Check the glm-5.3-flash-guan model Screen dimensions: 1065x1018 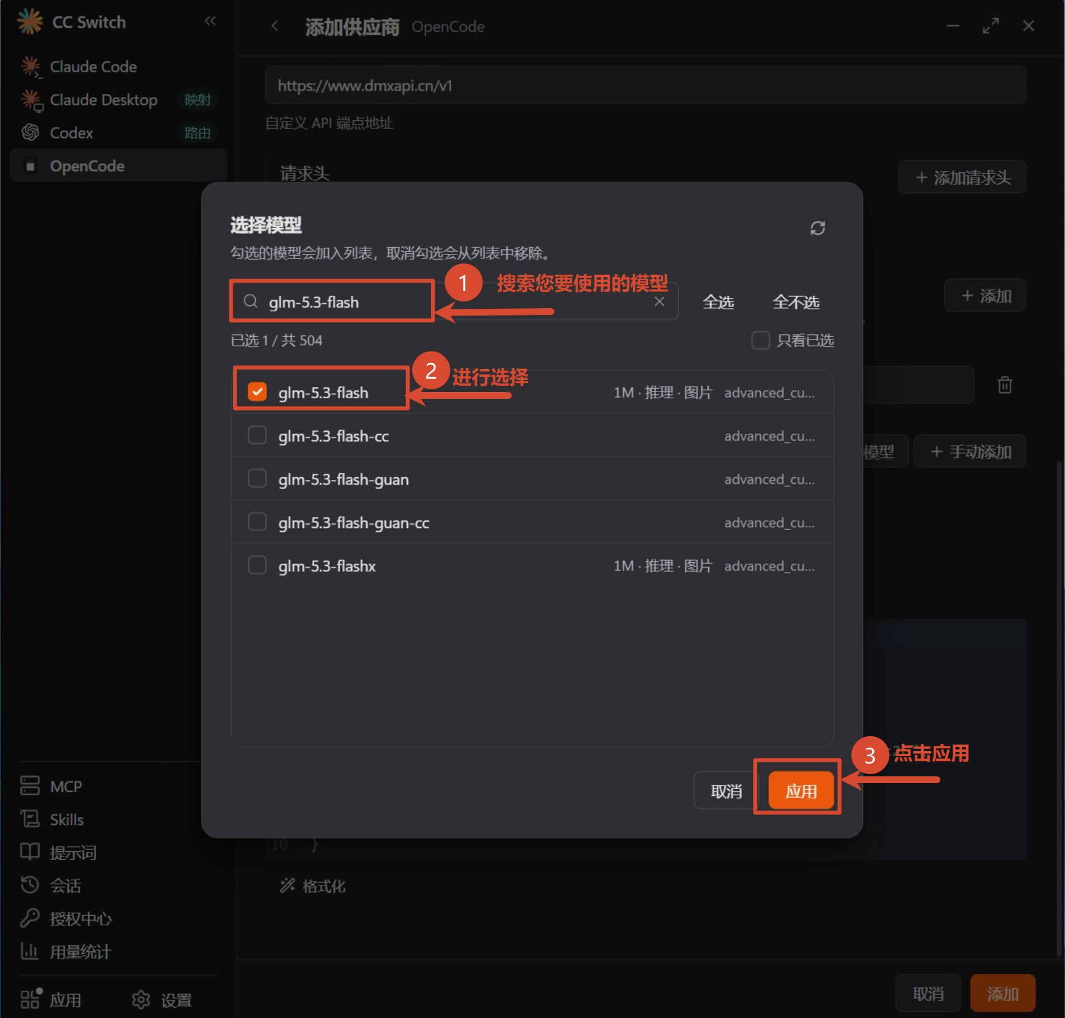pos(257,479)
